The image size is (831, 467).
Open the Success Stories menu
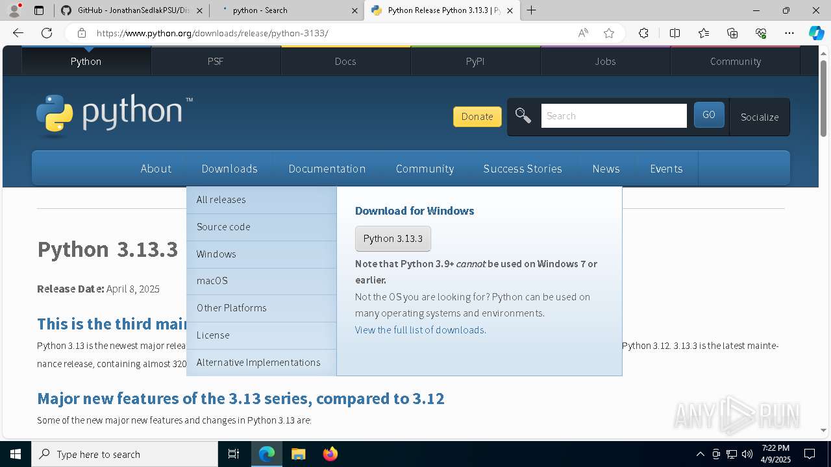tap(523, 169)
